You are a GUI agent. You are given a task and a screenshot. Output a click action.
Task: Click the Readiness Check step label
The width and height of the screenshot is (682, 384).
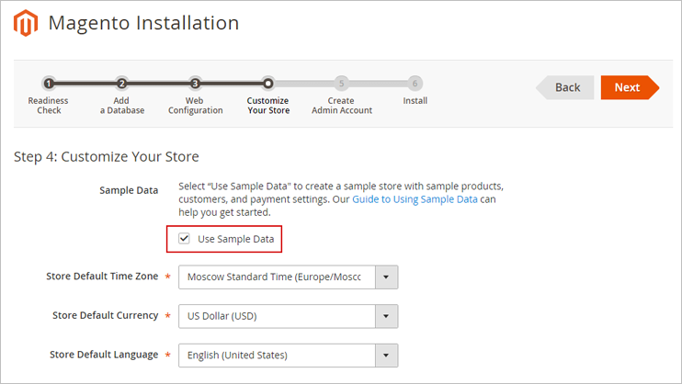coord(49,106)
